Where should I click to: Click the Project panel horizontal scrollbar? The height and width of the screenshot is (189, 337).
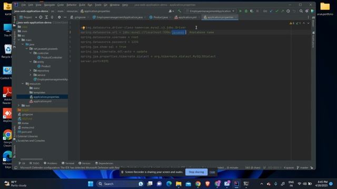click(32, 159)
